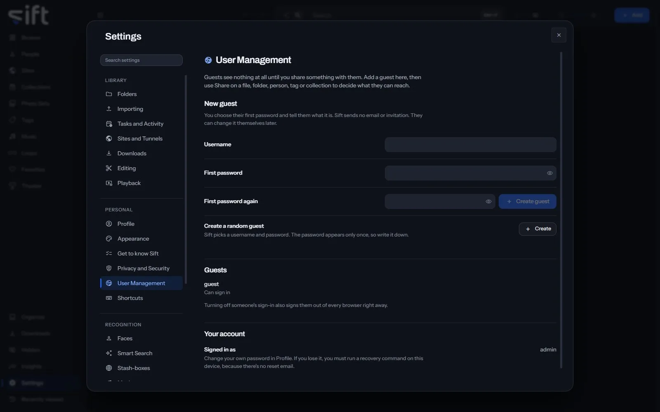Image resolution: width=660 pixels, height=412 pixels.
Task: Select the Privacy and Security shield icon
Action: (x=109, y=268)
